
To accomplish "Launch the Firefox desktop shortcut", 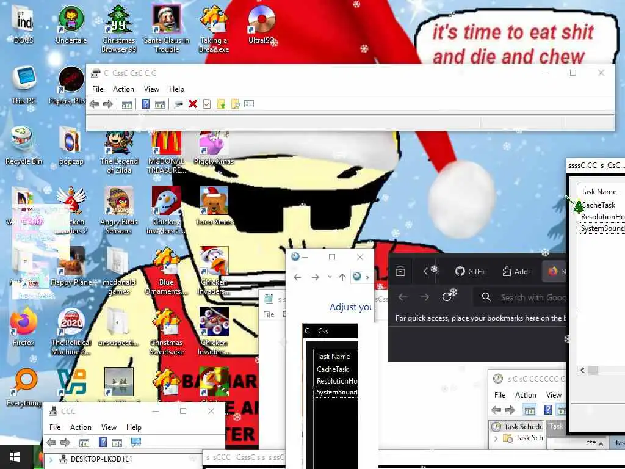I will 24,327.
